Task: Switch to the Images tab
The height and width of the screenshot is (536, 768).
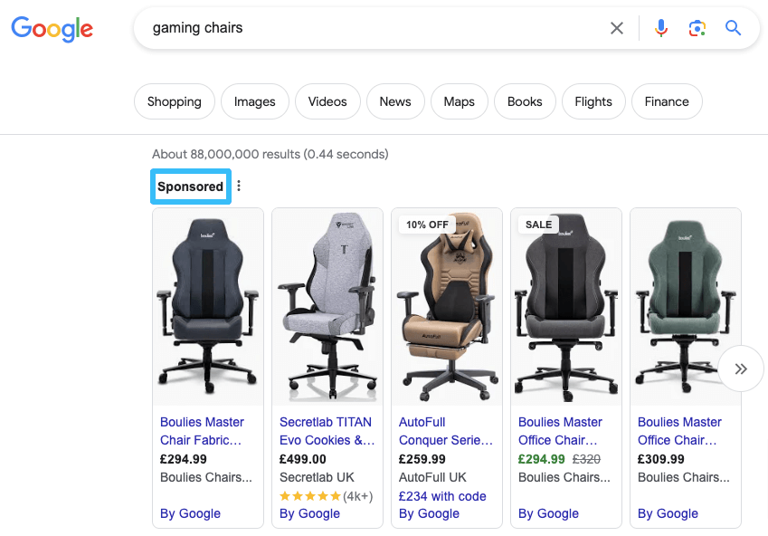Action: 254,101
